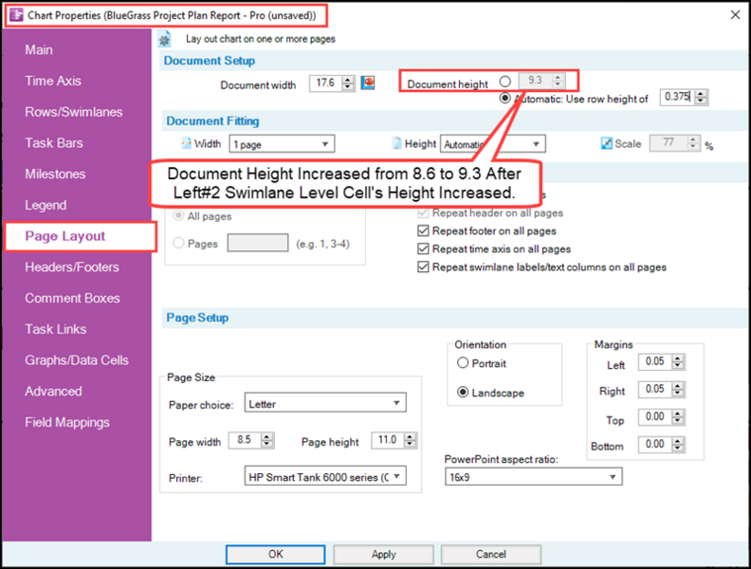Open Rows/Swimlanes settings
This screenshot has width=751, height=569.
74,112
